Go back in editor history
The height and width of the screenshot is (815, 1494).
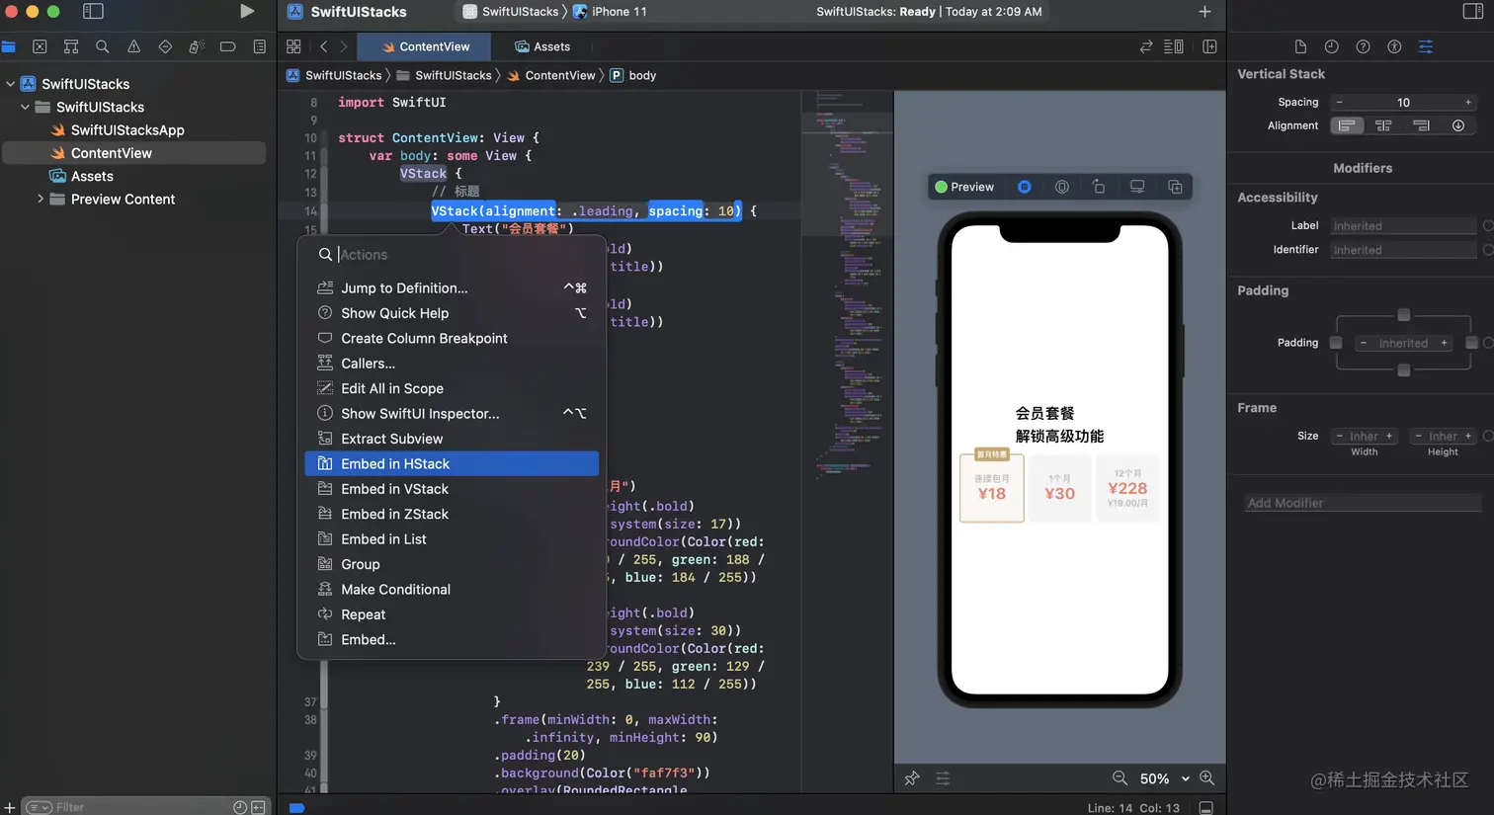(323, 46)
